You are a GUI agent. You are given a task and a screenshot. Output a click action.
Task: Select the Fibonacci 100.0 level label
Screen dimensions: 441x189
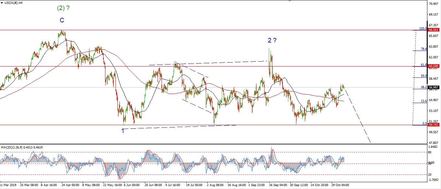coord(423,29)
